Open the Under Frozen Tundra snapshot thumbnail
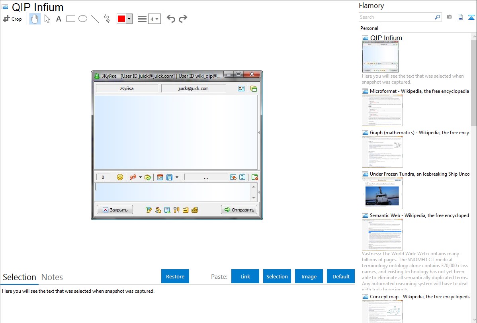477x323 pixels. (x=382, y=193)
